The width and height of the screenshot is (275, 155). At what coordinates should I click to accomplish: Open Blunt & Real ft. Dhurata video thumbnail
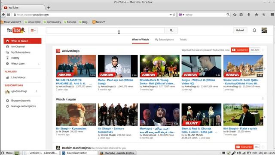202,115
